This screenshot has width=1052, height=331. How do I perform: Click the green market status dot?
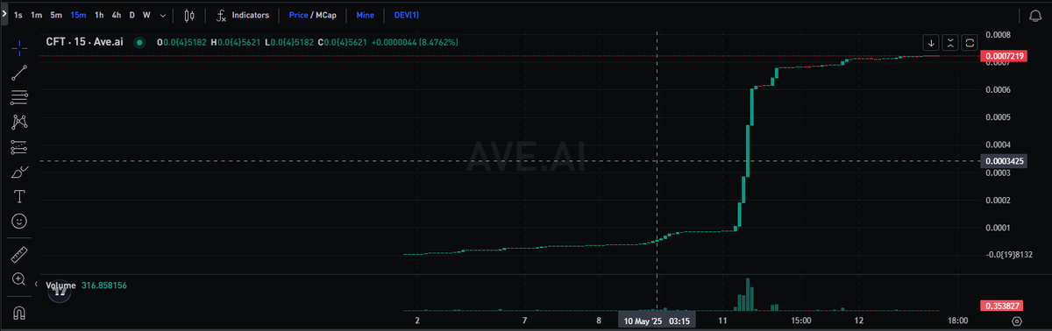coord(139,42)
